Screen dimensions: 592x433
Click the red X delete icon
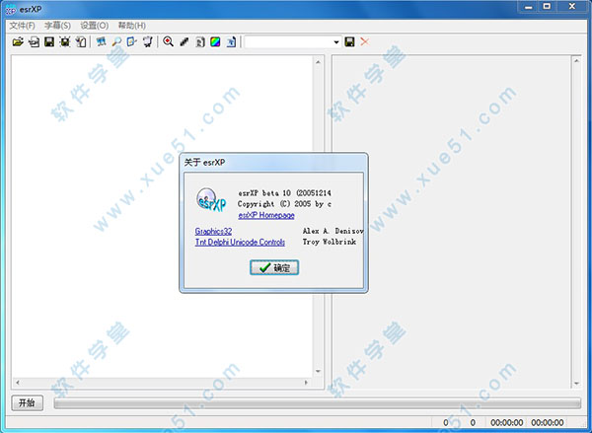[364, 41]
